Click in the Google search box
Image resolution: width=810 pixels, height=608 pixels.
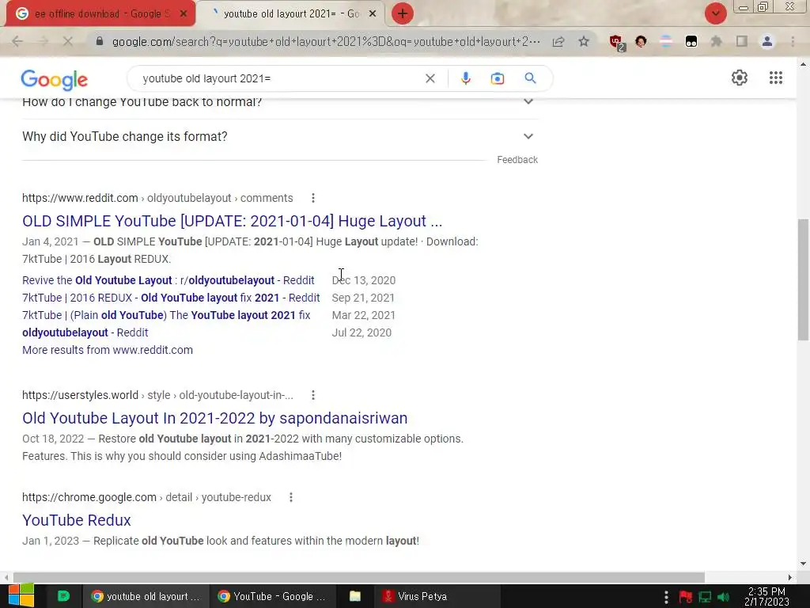point(279,78)
